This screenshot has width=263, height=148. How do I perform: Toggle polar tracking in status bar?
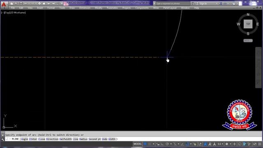pyautogui.click(x=167, y=144)
